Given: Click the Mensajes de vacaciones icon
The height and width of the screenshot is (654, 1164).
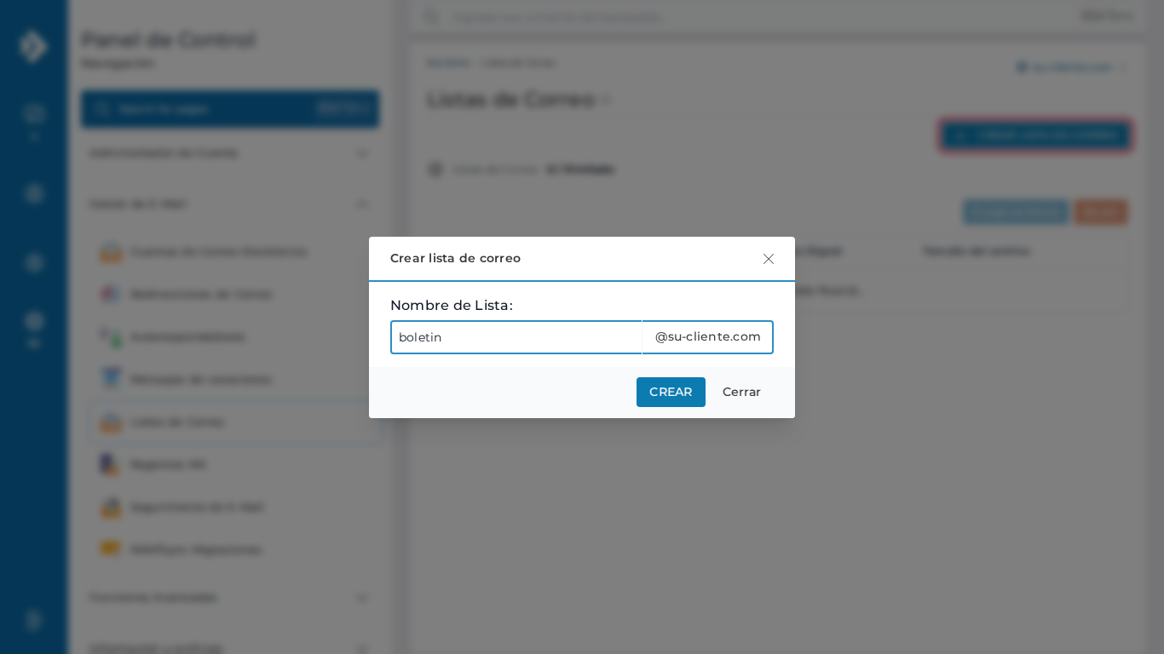Looking at the screenshot, I should click(x=111, y=380).
